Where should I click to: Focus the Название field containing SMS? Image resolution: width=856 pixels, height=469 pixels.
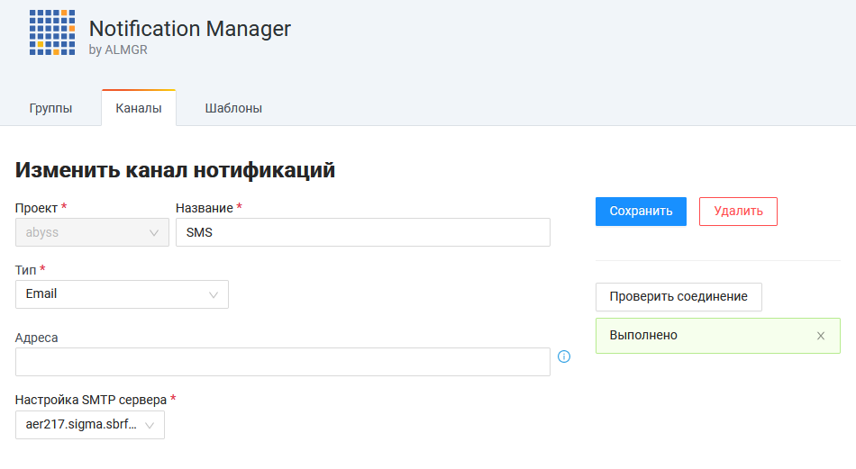(x=363, y=232)
